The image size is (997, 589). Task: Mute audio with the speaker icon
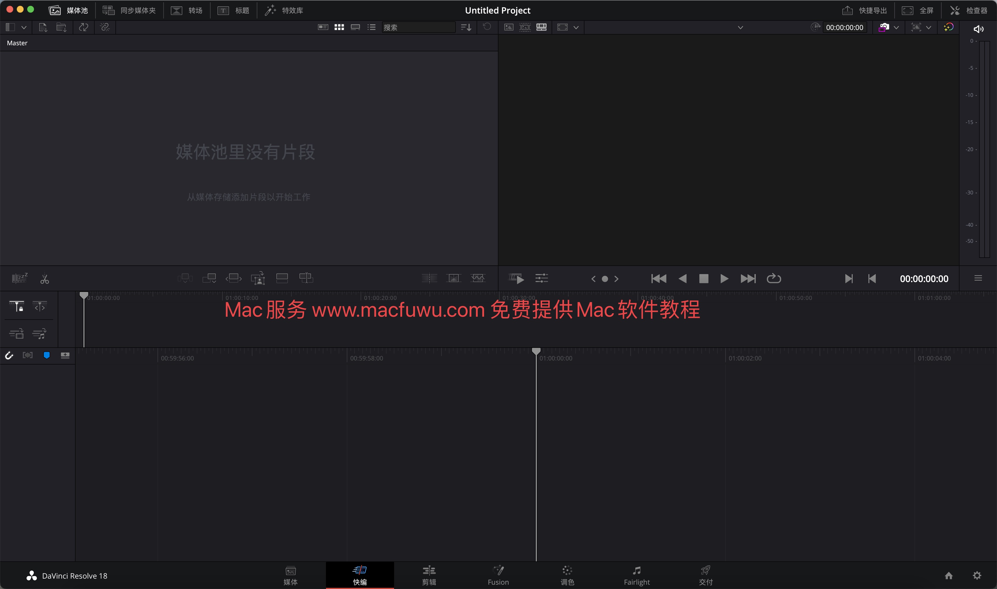click(x=978, y=29)
